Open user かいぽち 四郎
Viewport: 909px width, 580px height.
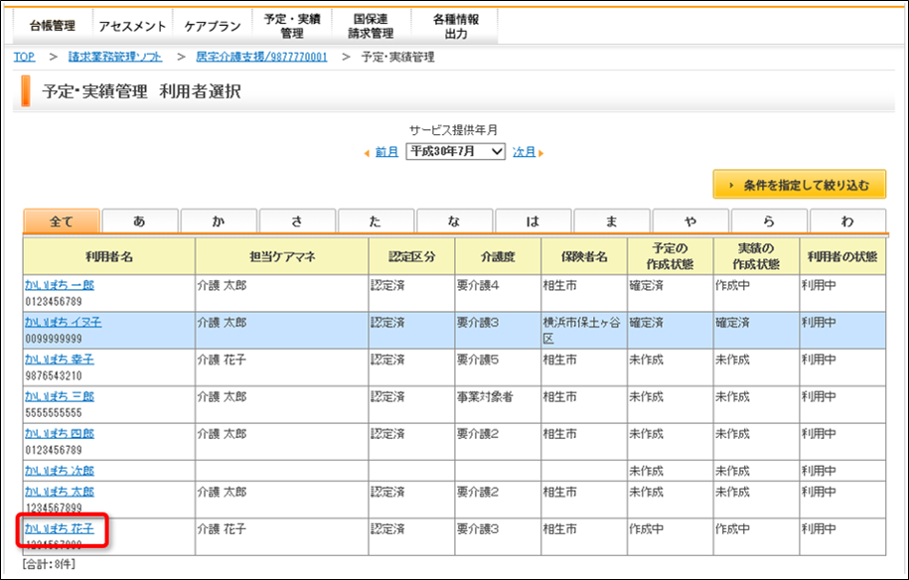(x=60, y=433)
